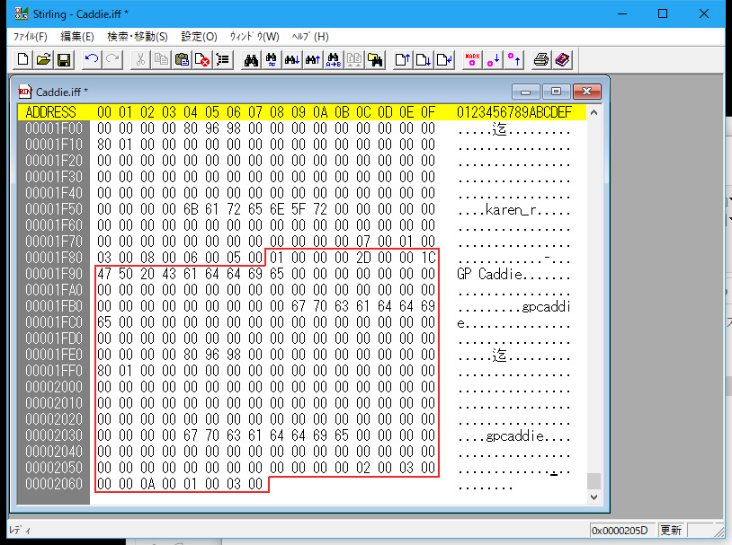Screen dimensions: 732x545
Task: Open the ヘルプ(H) menu
Action: pyautogui.click(x=310, y=37)
